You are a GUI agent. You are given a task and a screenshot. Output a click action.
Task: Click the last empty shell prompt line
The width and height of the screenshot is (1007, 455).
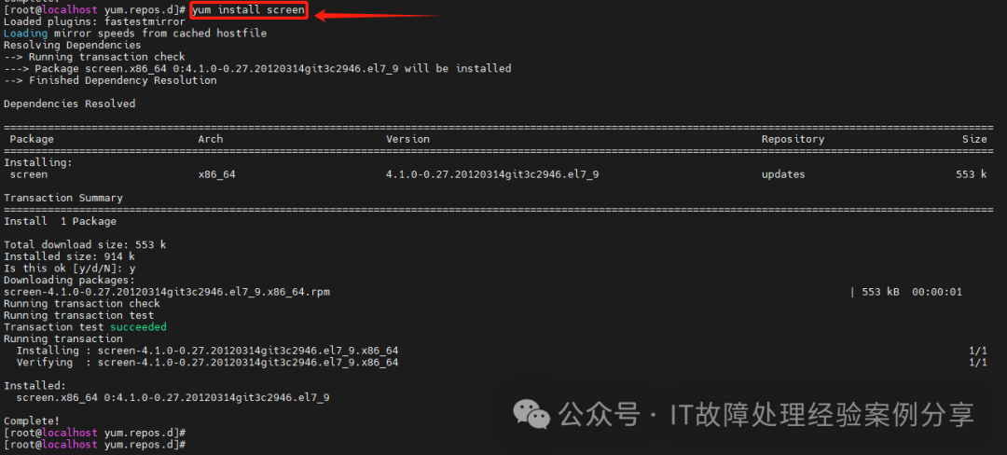click(95, 445)
